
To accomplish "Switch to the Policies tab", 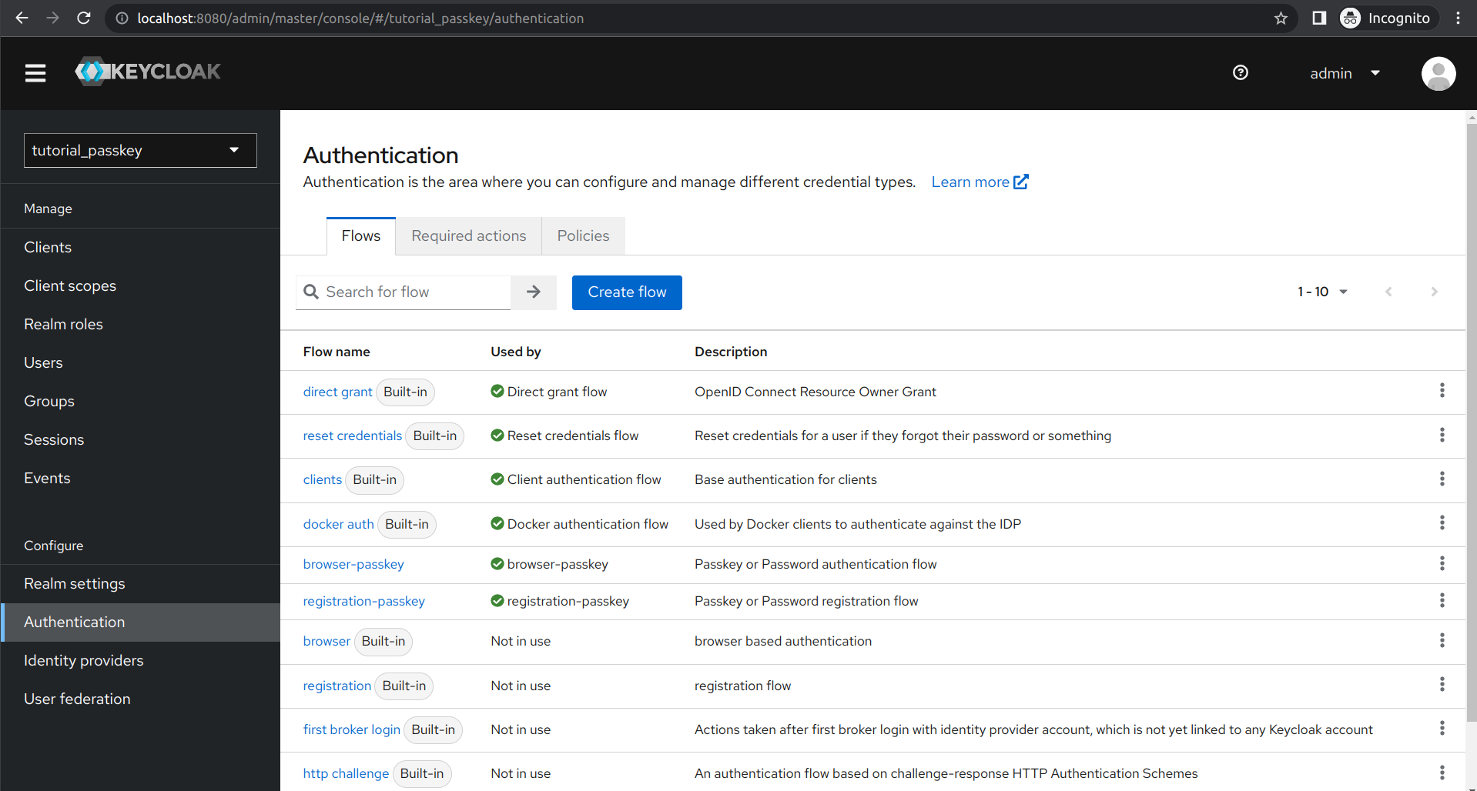I will coord(583,235).
